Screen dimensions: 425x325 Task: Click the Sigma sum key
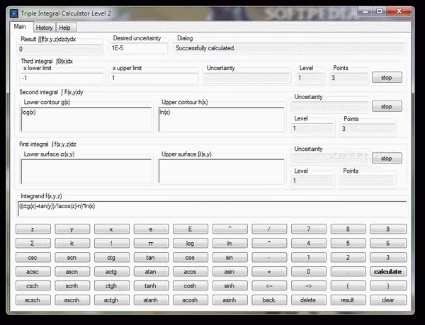tap(33, 243)
